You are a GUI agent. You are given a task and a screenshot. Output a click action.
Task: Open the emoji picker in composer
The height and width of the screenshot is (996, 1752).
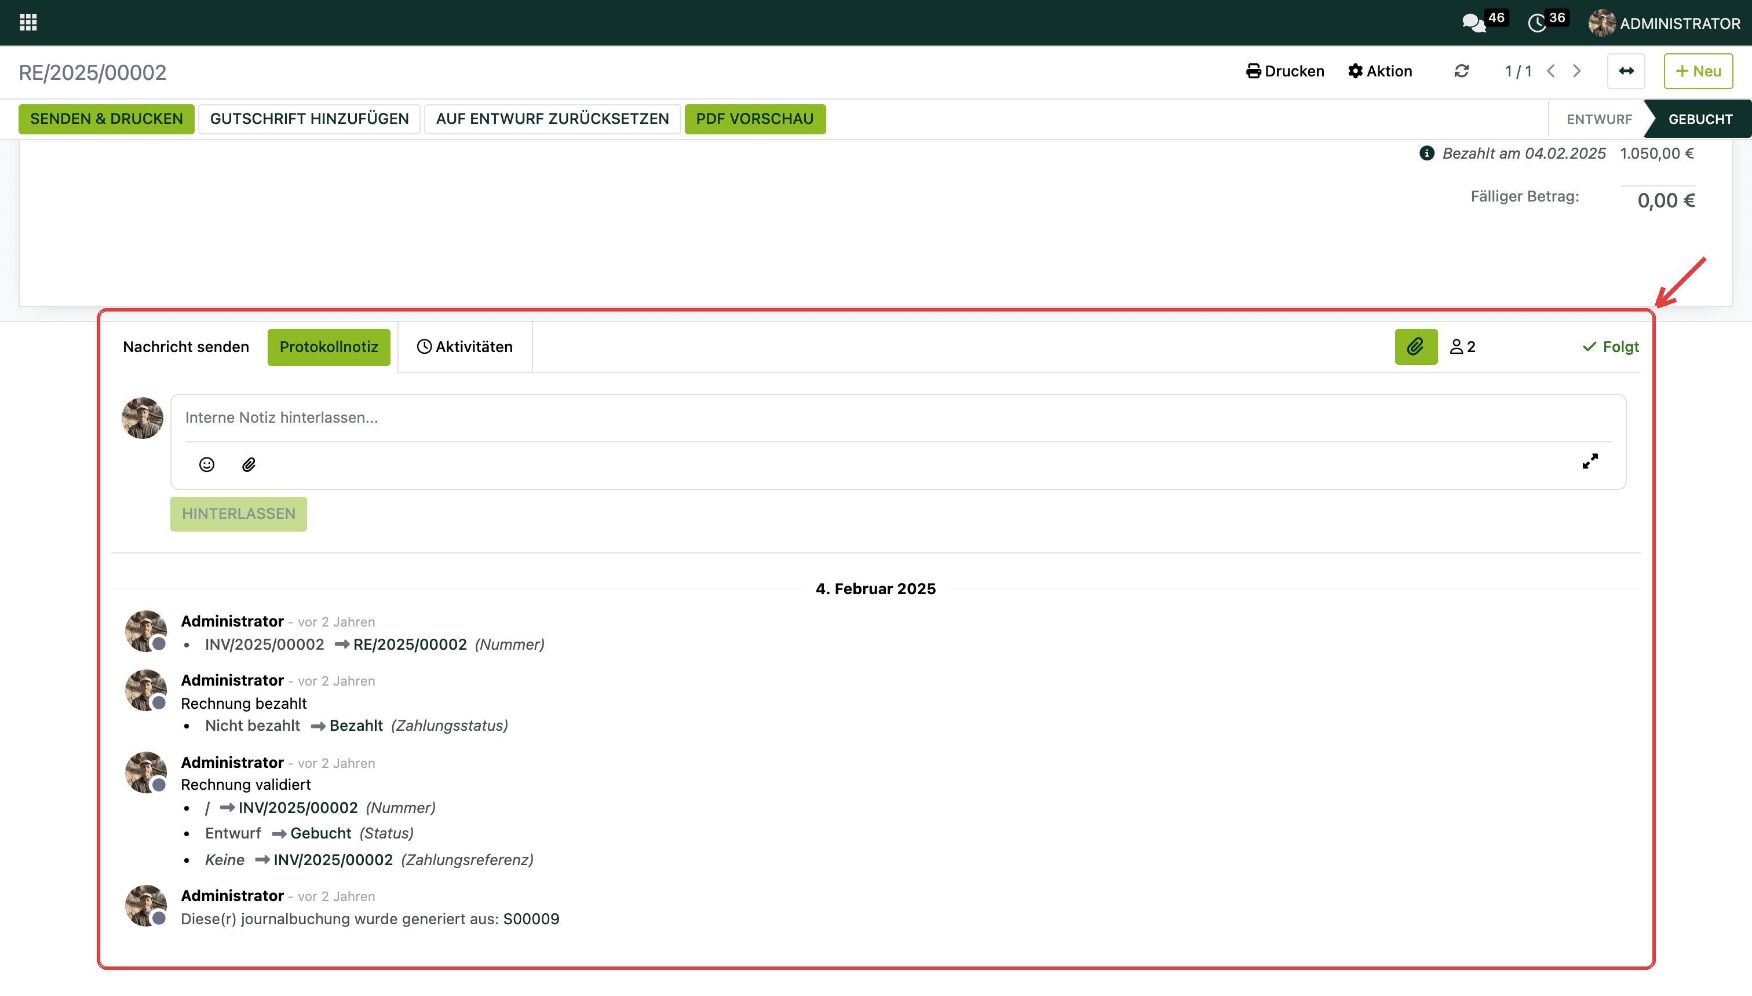207,465
